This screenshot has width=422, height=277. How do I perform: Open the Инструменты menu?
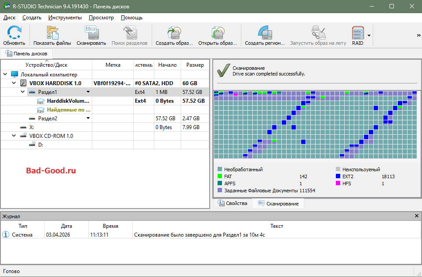click(65, 18)
